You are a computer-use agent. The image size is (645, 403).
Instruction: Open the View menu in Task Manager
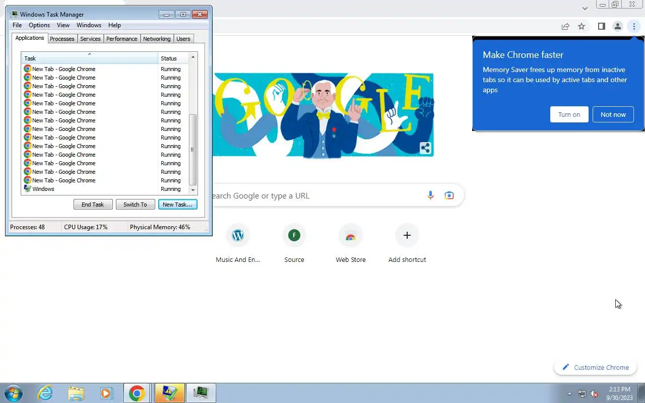pyautogui.click(x=63, y=25)
